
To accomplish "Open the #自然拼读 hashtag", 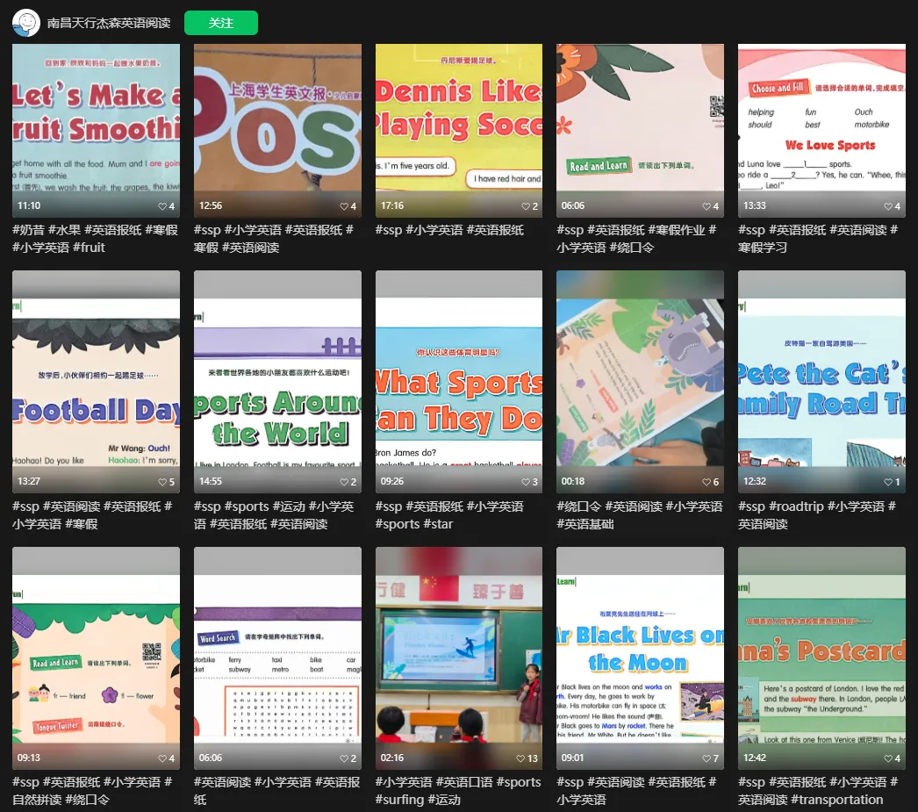I will tap(36, 800).
